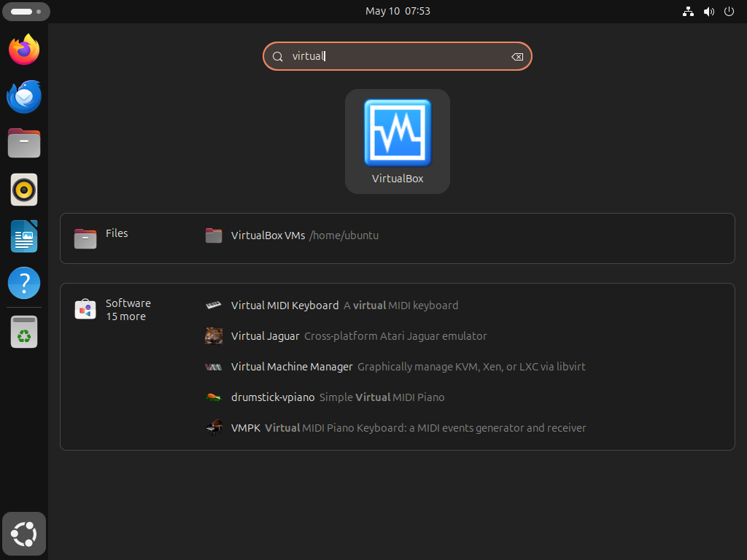Select the drumstick-vpiano result
Image resolution: width=747 pixels, height=560 pixels.
pyautogui.click(x=398, y=397)
